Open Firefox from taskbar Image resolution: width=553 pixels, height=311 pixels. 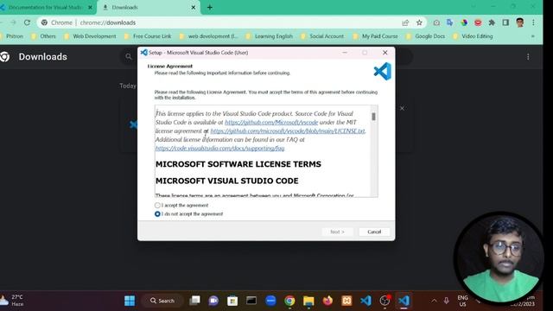327,301
